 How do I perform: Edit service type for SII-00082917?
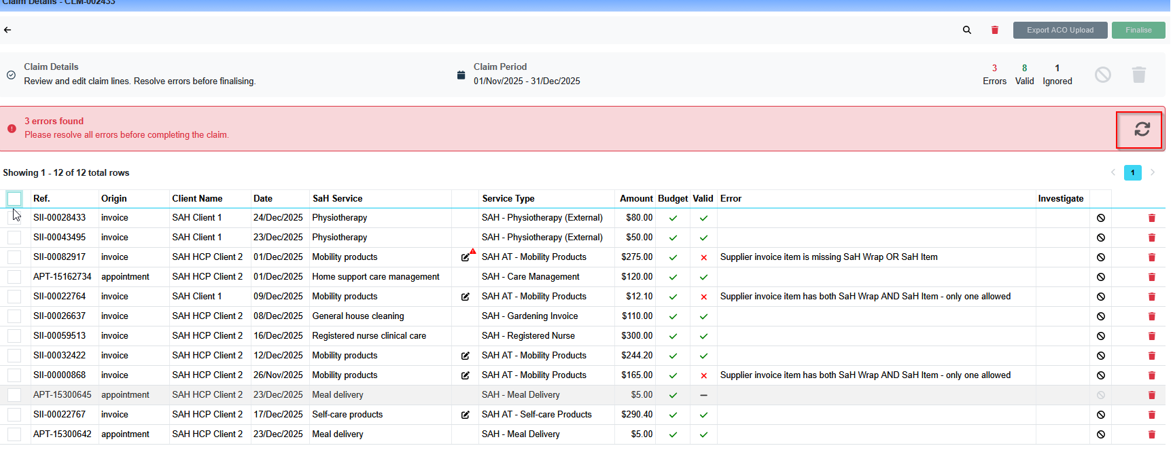[466, 257]
